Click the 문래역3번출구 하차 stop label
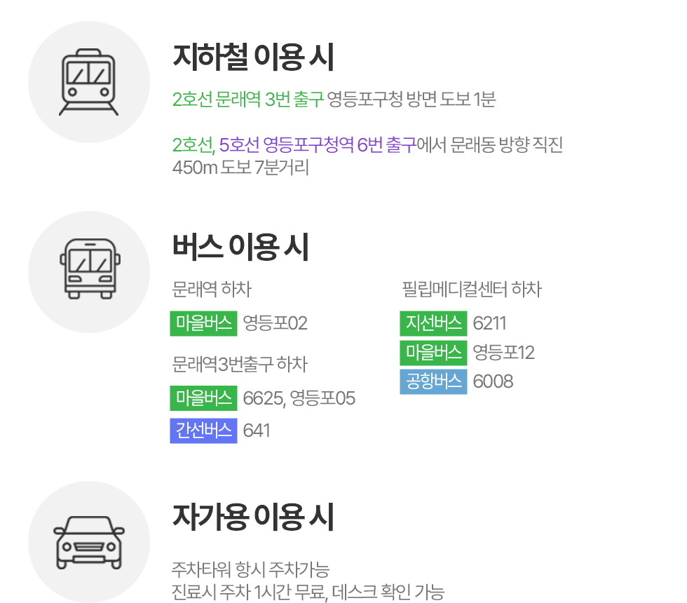This screenshot has height=603, width=687. point(240,365)
